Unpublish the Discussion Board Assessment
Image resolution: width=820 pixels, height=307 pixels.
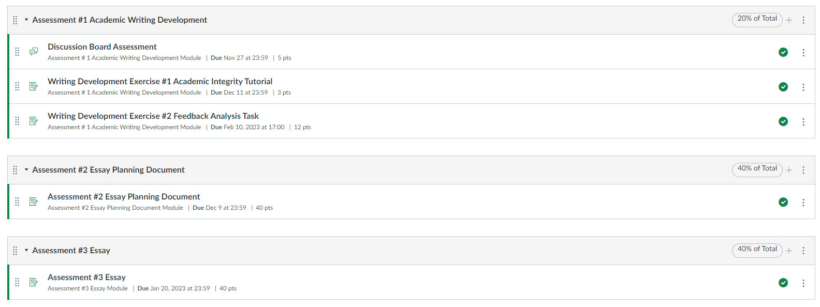click(783, 52)
